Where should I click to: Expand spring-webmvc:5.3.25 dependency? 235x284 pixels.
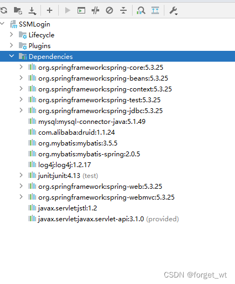21,197
